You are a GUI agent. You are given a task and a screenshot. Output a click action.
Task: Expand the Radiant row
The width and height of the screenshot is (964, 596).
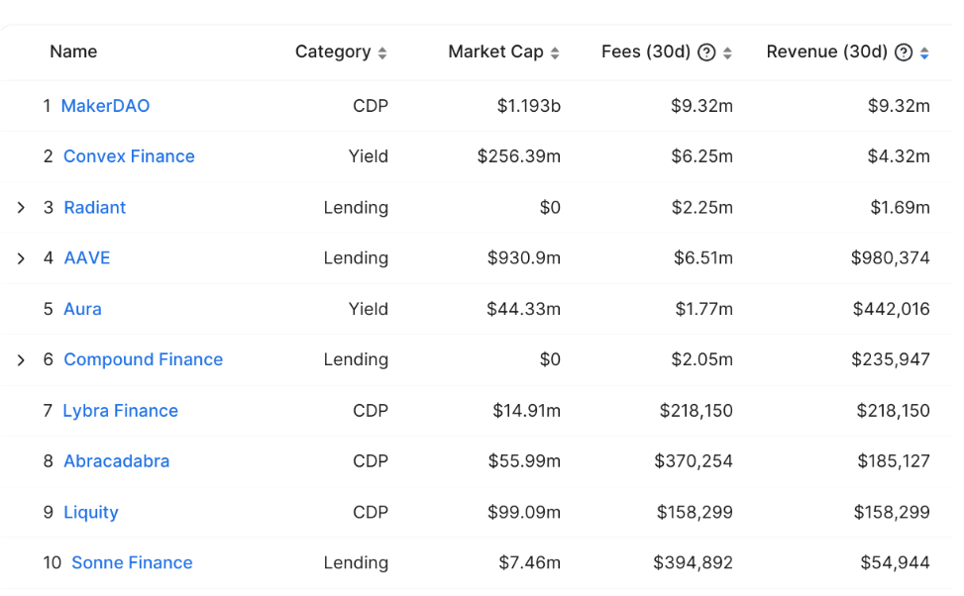point(21,208)
